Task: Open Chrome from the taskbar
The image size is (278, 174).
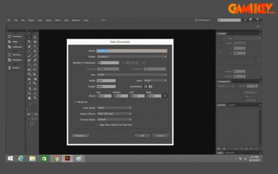Action: [x=56, y=158]
